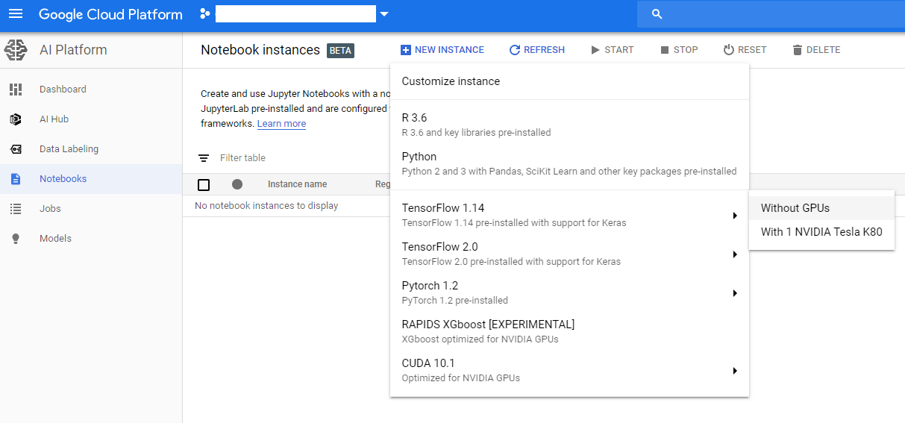Click the START button
905x423 pixels.
612,50
